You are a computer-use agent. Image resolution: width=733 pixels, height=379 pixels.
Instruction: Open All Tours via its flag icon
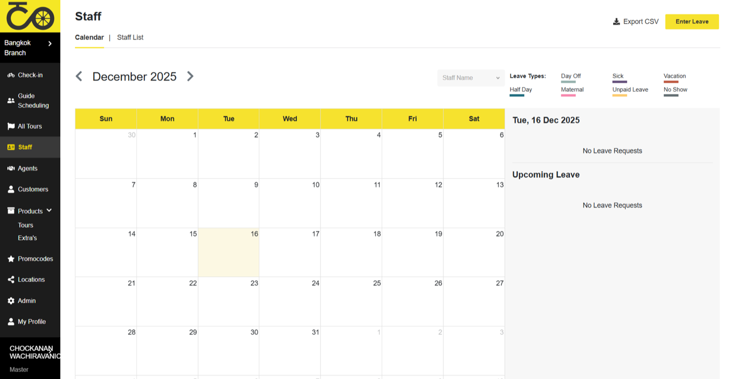click(x=11, y=126)
